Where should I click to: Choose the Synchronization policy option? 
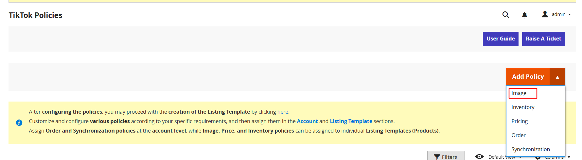(530, 150)
